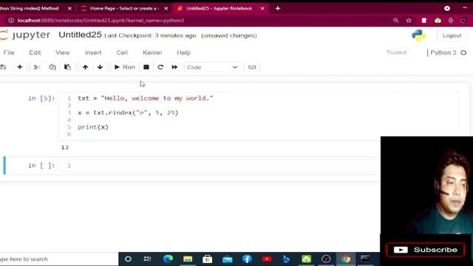Rename notebook title Untitled25

80,35
